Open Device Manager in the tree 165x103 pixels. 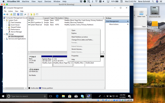pyautogui.click(x=16, y=32)
